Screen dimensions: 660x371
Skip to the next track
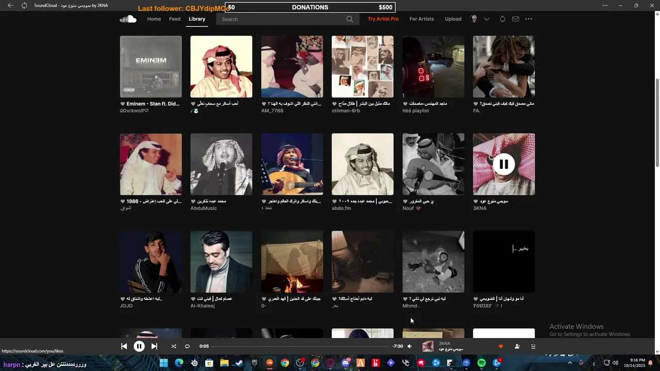(x=154, y=346)
